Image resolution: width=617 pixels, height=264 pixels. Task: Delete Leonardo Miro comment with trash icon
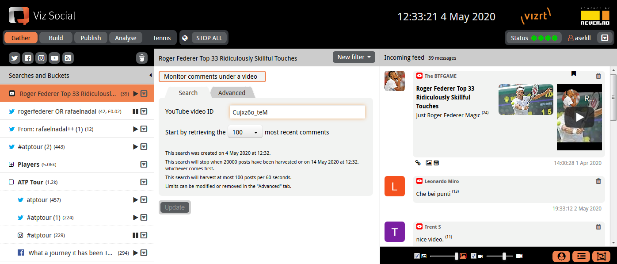point(598,181)
